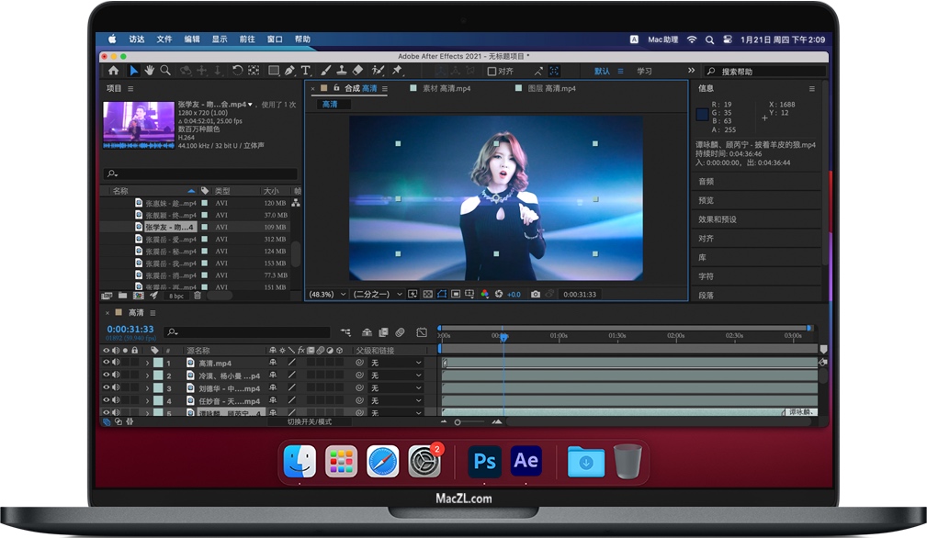Open the 二分之一 resolution dropdown
The height and width of the screenshot is (538, 927).
(x=379, y=294)
